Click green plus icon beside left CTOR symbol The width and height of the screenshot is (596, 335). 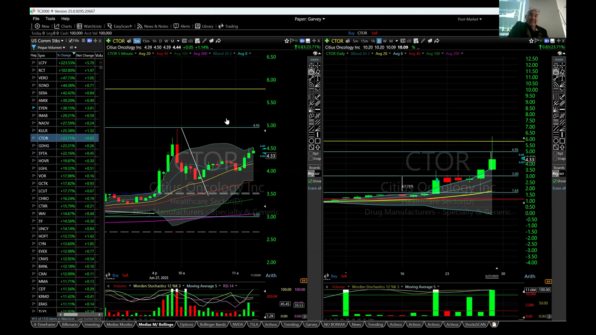click(108, 41)
